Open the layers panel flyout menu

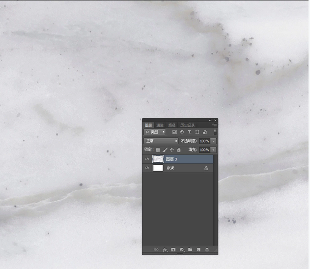pyautogui.click(x=215, y=125)
